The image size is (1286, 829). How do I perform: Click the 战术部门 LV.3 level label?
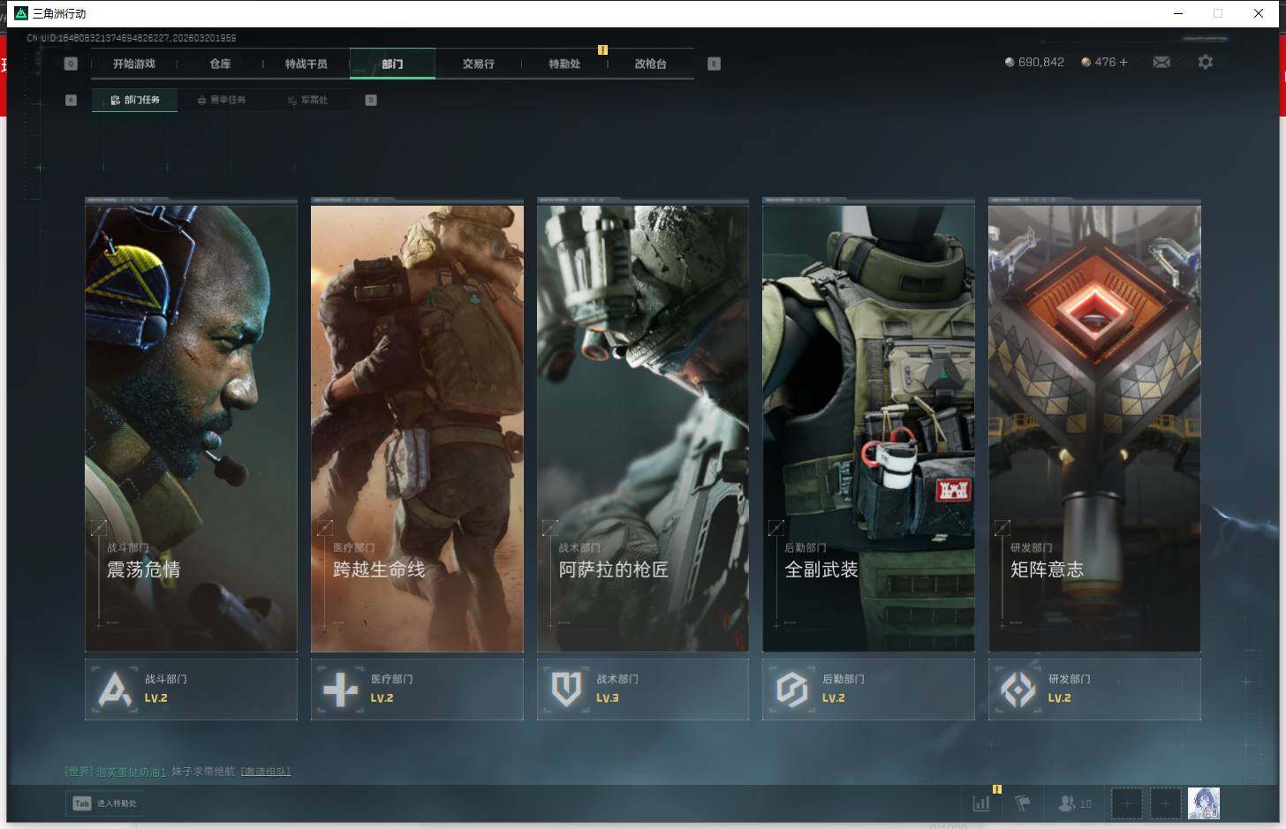point(608,698)
